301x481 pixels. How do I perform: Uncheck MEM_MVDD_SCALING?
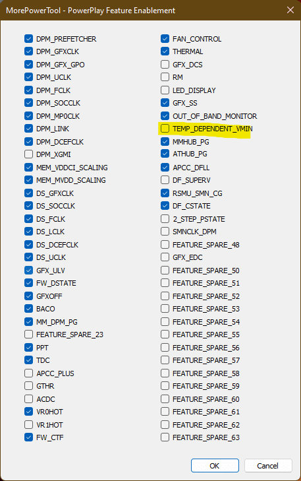[28, 180]
